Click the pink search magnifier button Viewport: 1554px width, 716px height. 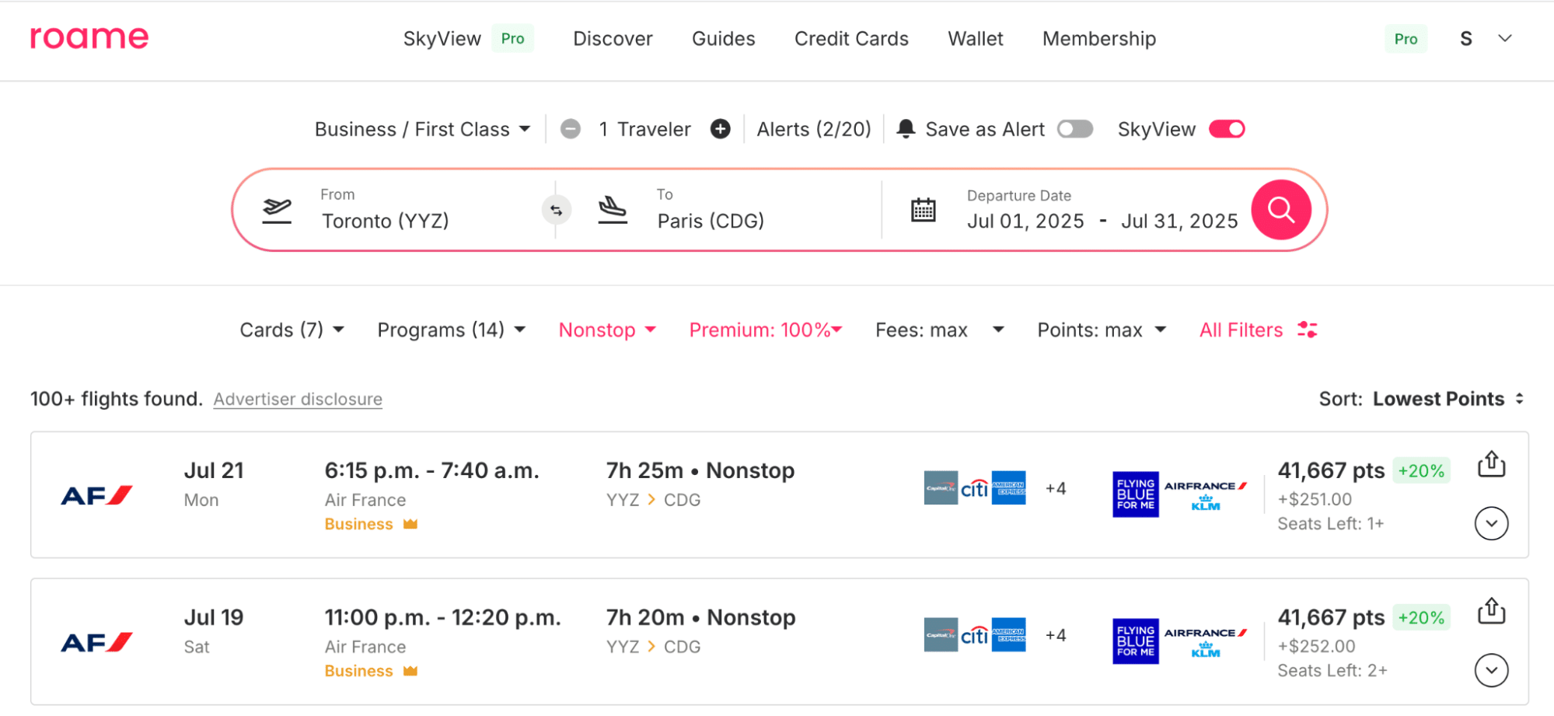pyautogui.click(x=1280, y=210)
